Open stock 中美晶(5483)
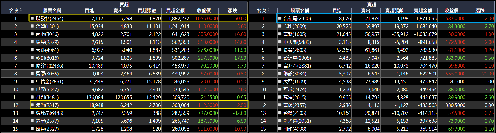Viewport: 496px width, 133px height. pos(297,42)
